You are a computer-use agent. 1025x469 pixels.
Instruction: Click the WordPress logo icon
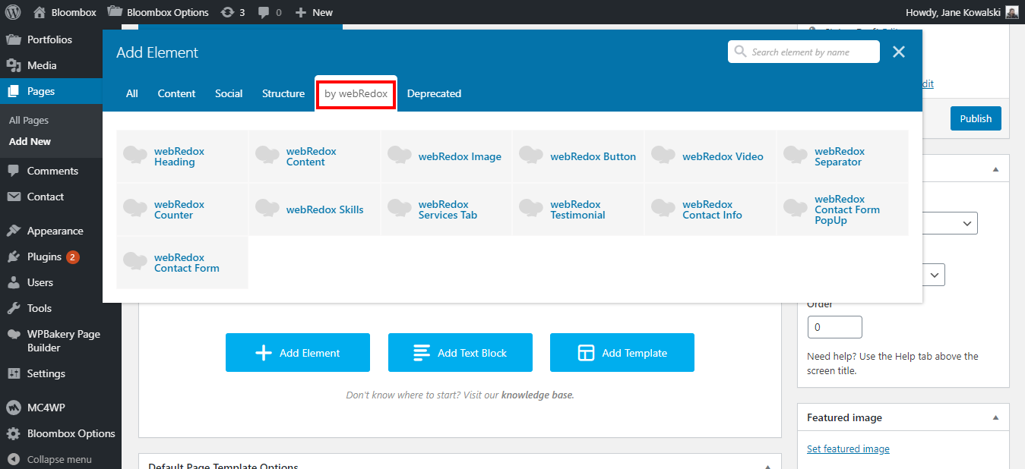[x=12, y=12]
